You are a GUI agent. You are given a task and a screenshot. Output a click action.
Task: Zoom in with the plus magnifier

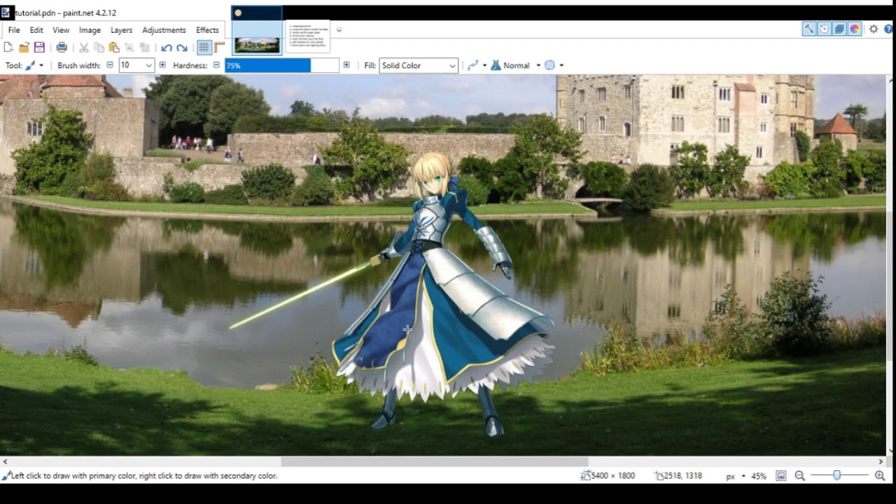[x=880, y=476]
